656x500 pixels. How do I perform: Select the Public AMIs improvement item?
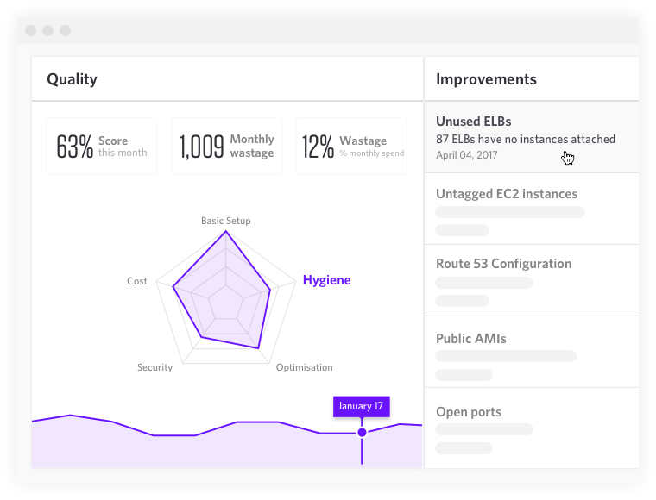532,352
